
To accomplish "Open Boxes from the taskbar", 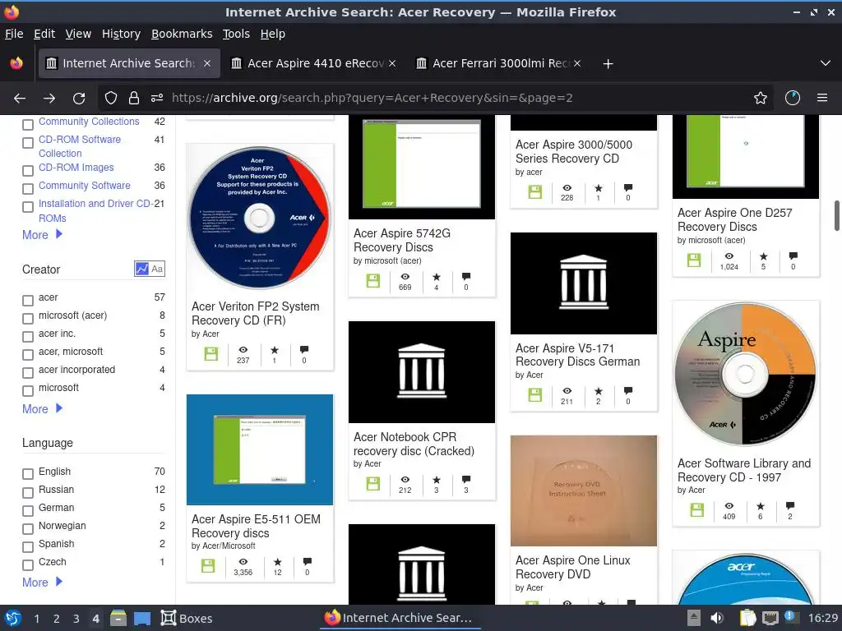I will pyautogui.click(x=187, y=618).
